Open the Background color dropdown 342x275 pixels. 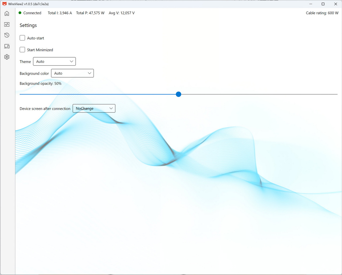(x=72, y=73)
